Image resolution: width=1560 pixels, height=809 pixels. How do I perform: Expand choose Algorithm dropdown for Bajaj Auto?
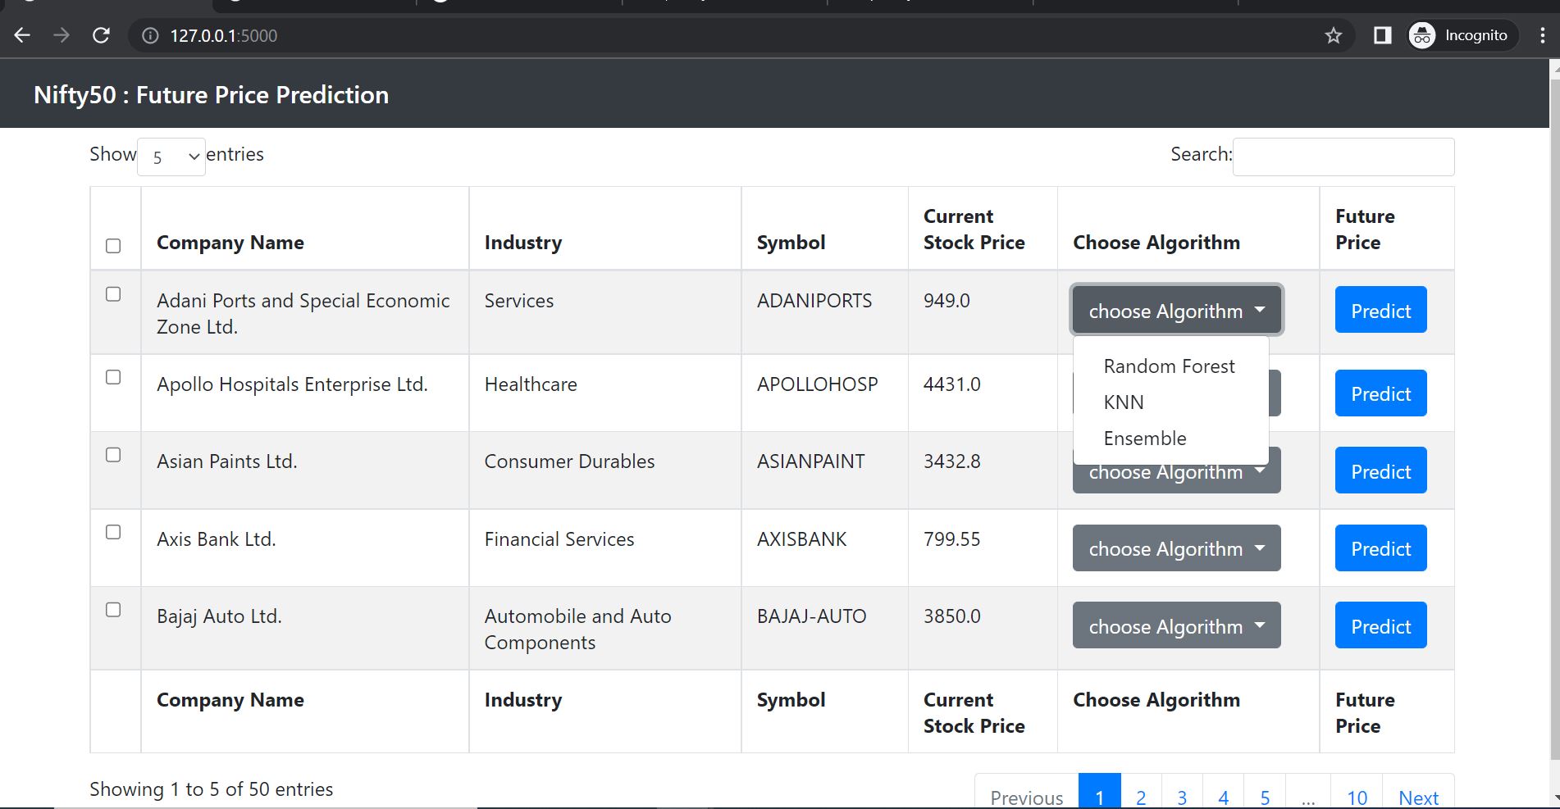click(x=1176, y=625)
